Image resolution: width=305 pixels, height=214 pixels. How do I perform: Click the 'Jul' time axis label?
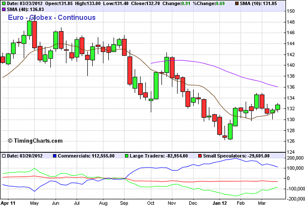pos(77,203)
